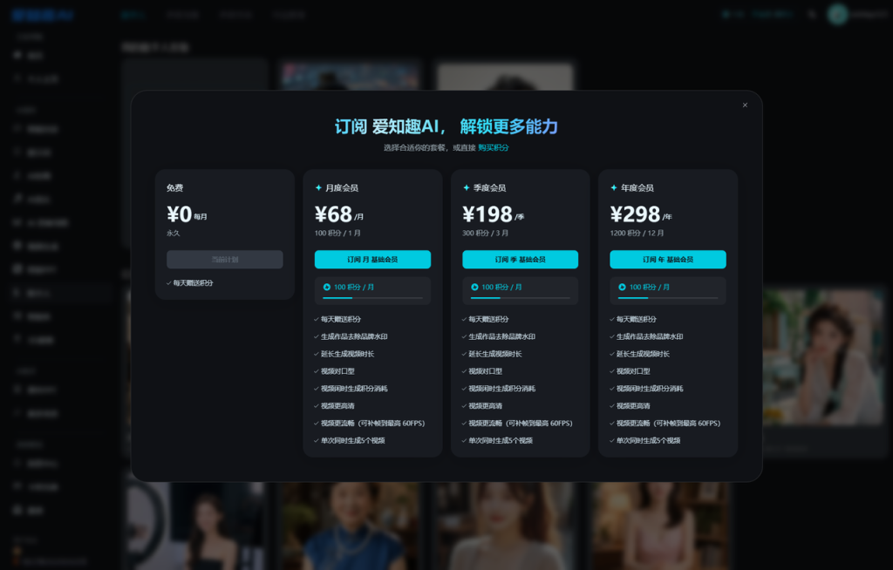The image size is (893, 570).
Task: Click the checkmark beside 每天赠送积分 in the free plan
Action: 169,283
